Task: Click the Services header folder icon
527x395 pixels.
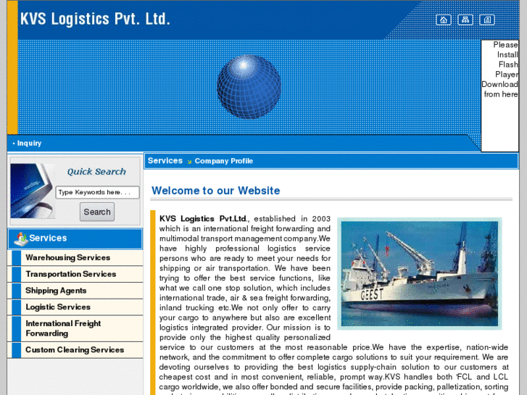Action: [21, 238]
